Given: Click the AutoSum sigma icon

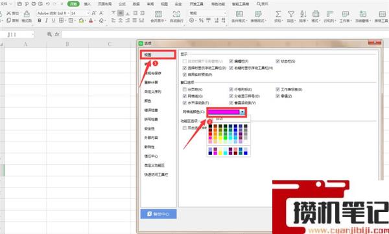Looking at the screenshot, I should coord(278,14).
